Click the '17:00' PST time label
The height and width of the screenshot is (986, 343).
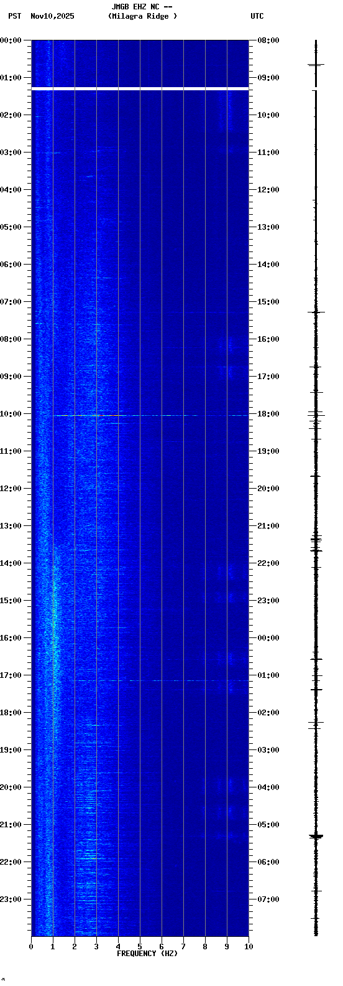point(11,675)
